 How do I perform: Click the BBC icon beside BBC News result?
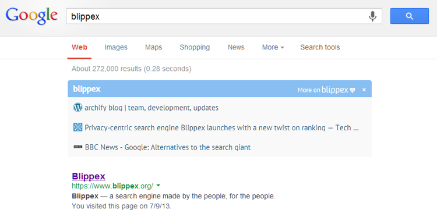77,147
